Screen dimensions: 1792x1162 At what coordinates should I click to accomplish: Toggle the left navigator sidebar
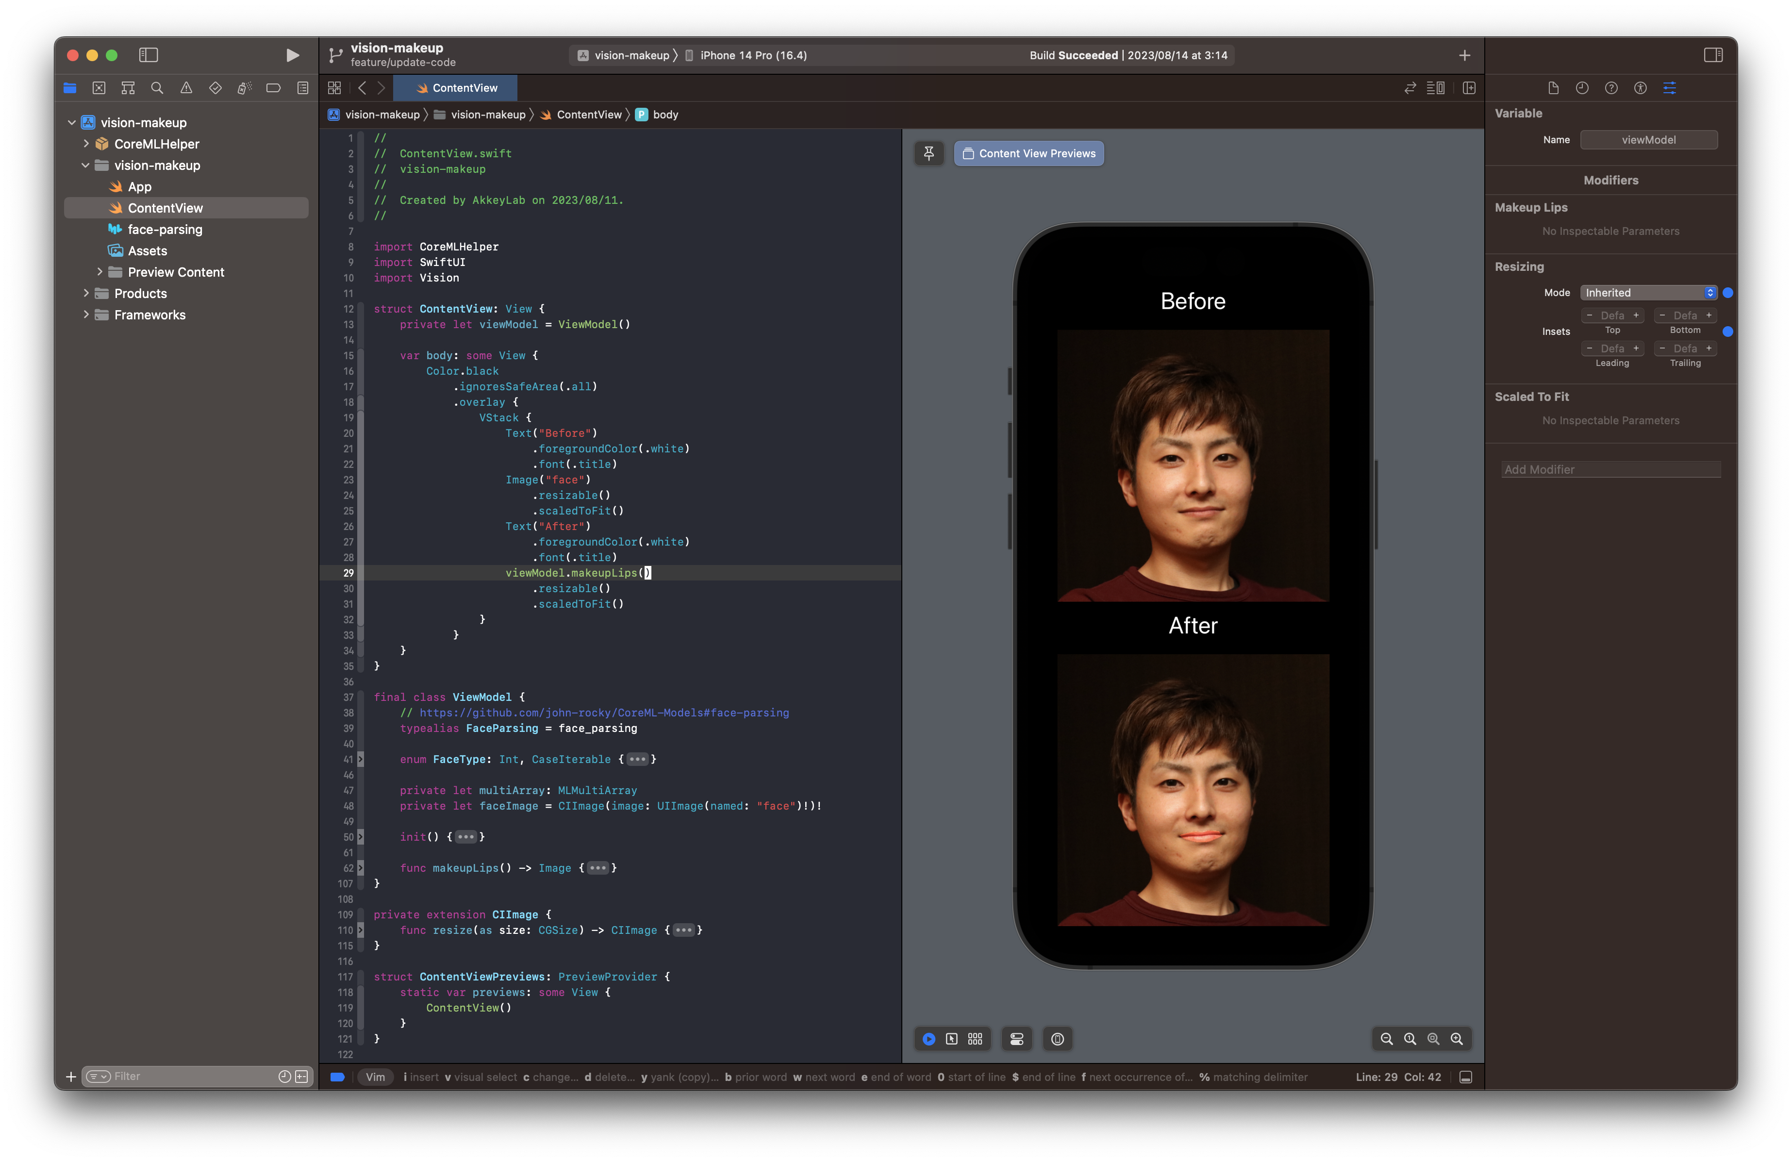[x=149, y=55]
